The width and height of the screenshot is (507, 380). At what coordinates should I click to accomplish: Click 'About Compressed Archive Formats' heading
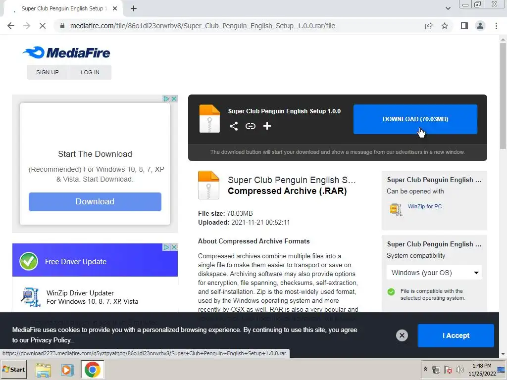(x=254, y=241)
